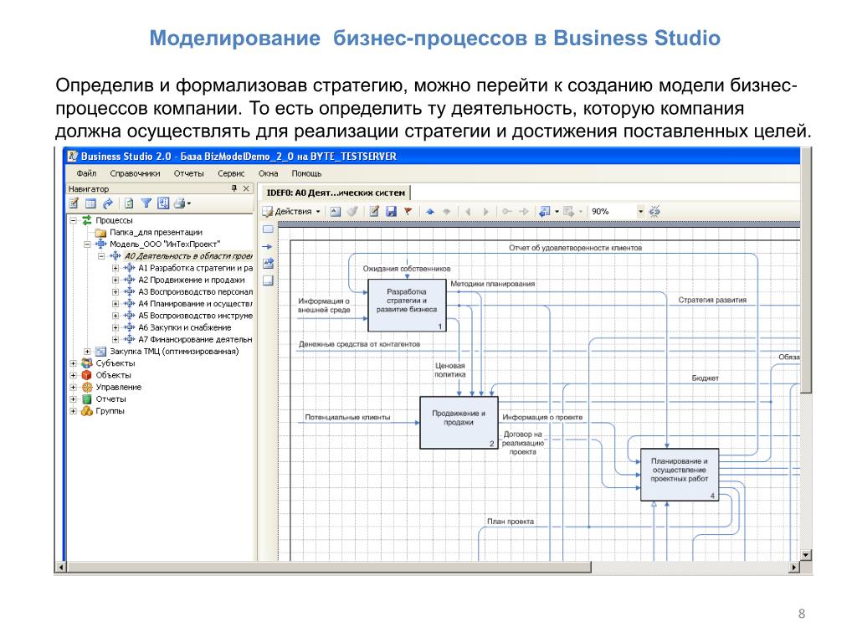Click the greyed export icon in diagram toolbar
This screenshot has height=643, width=857.
click(x=568, y=212)
